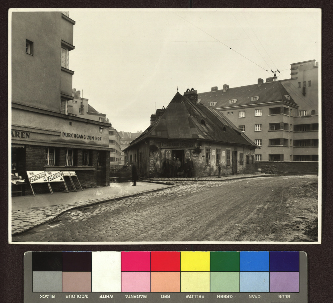Click the upside-down YELLOW label

tap(195, 296)
